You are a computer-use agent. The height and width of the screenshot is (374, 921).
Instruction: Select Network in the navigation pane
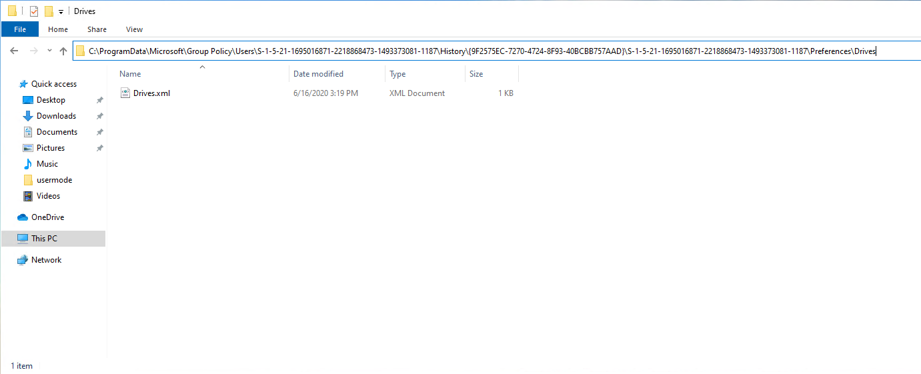(x=46, y=260)
